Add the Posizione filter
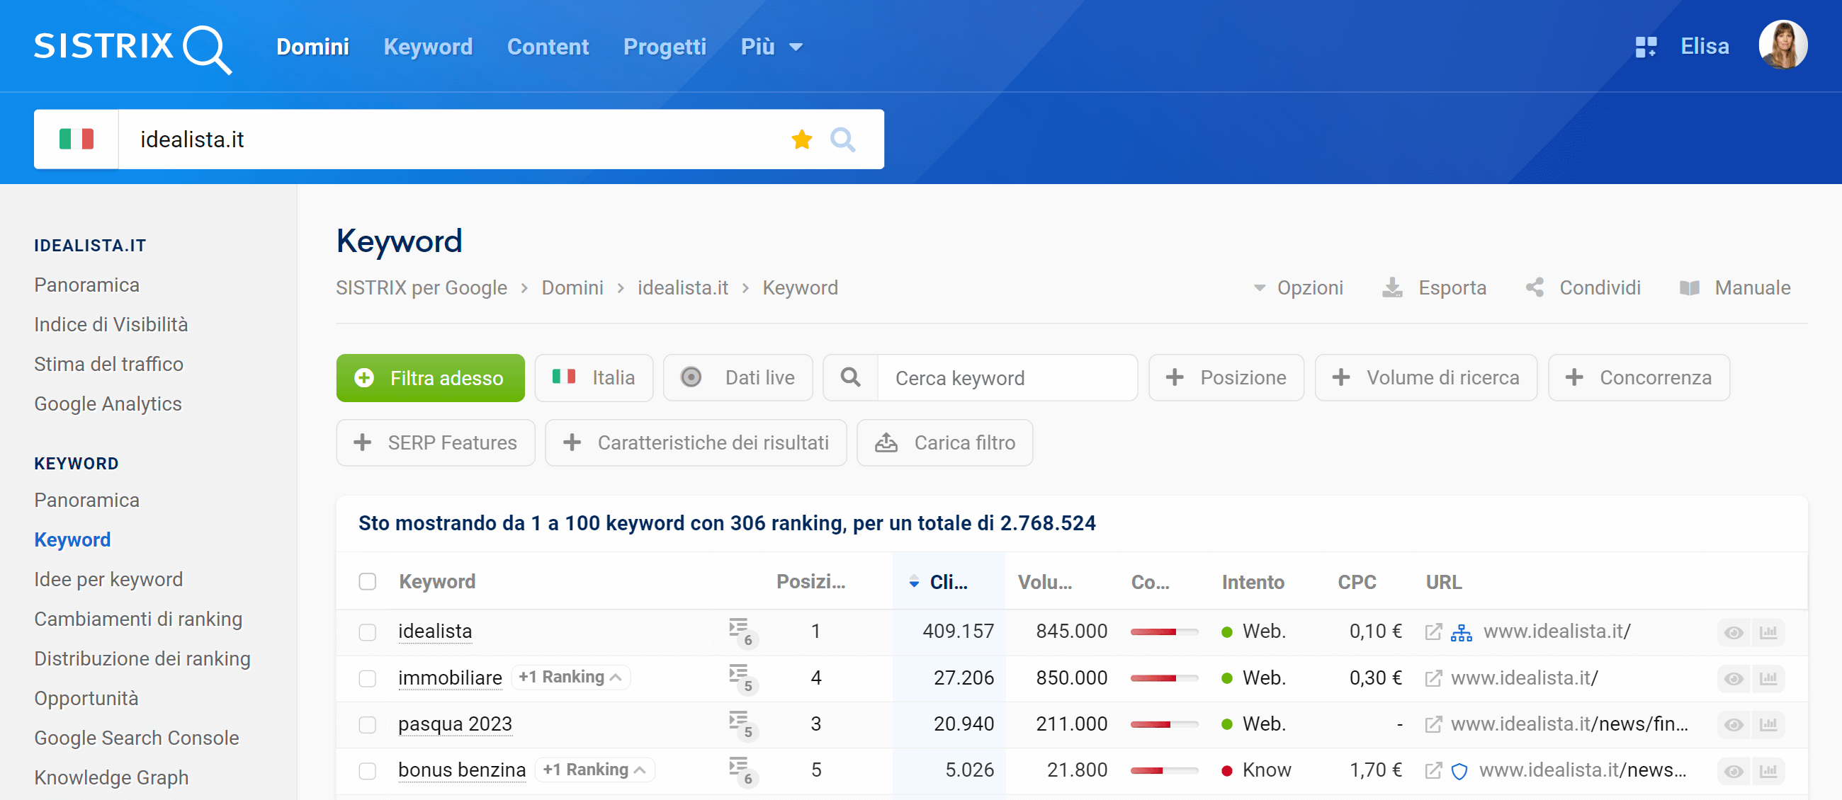Viewport: 1842px width, 800px height. (x=1226, y=378)
